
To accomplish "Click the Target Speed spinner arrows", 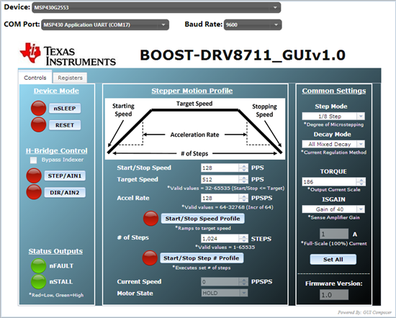I will [243, 179].
